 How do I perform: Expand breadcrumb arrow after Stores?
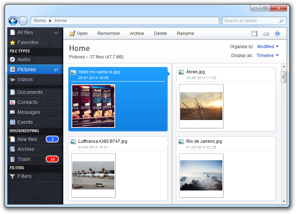[50, 21]
